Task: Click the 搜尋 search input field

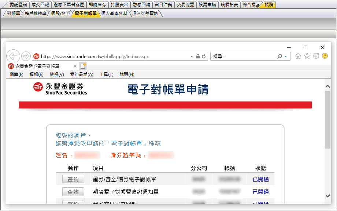Action: 244,57
